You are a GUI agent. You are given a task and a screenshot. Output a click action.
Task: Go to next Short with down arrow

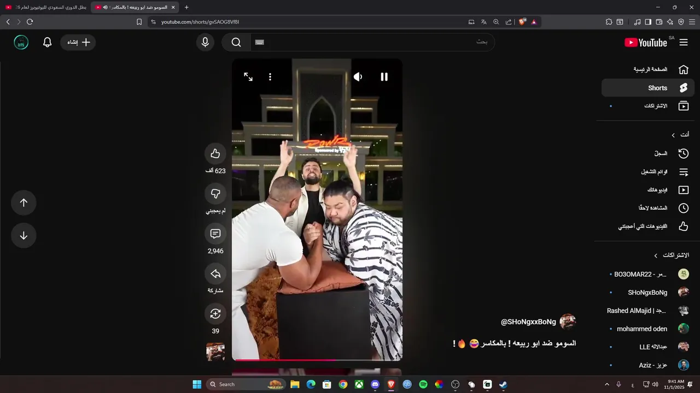(x=24, y=235)
